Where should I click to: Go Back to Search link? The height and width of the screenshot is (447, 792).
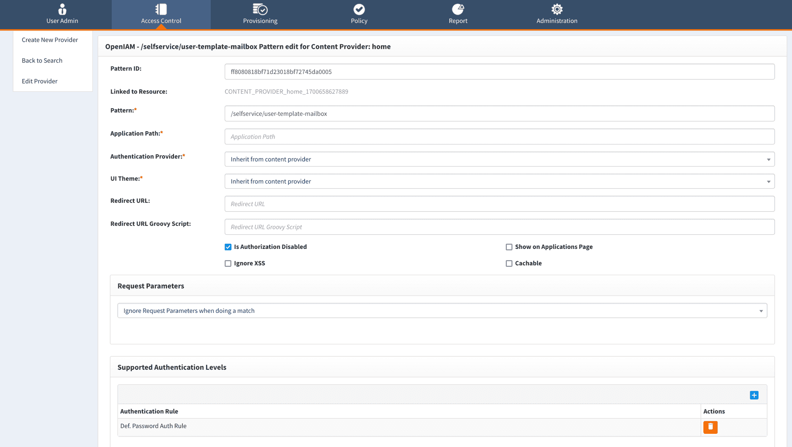pos(42,61)
